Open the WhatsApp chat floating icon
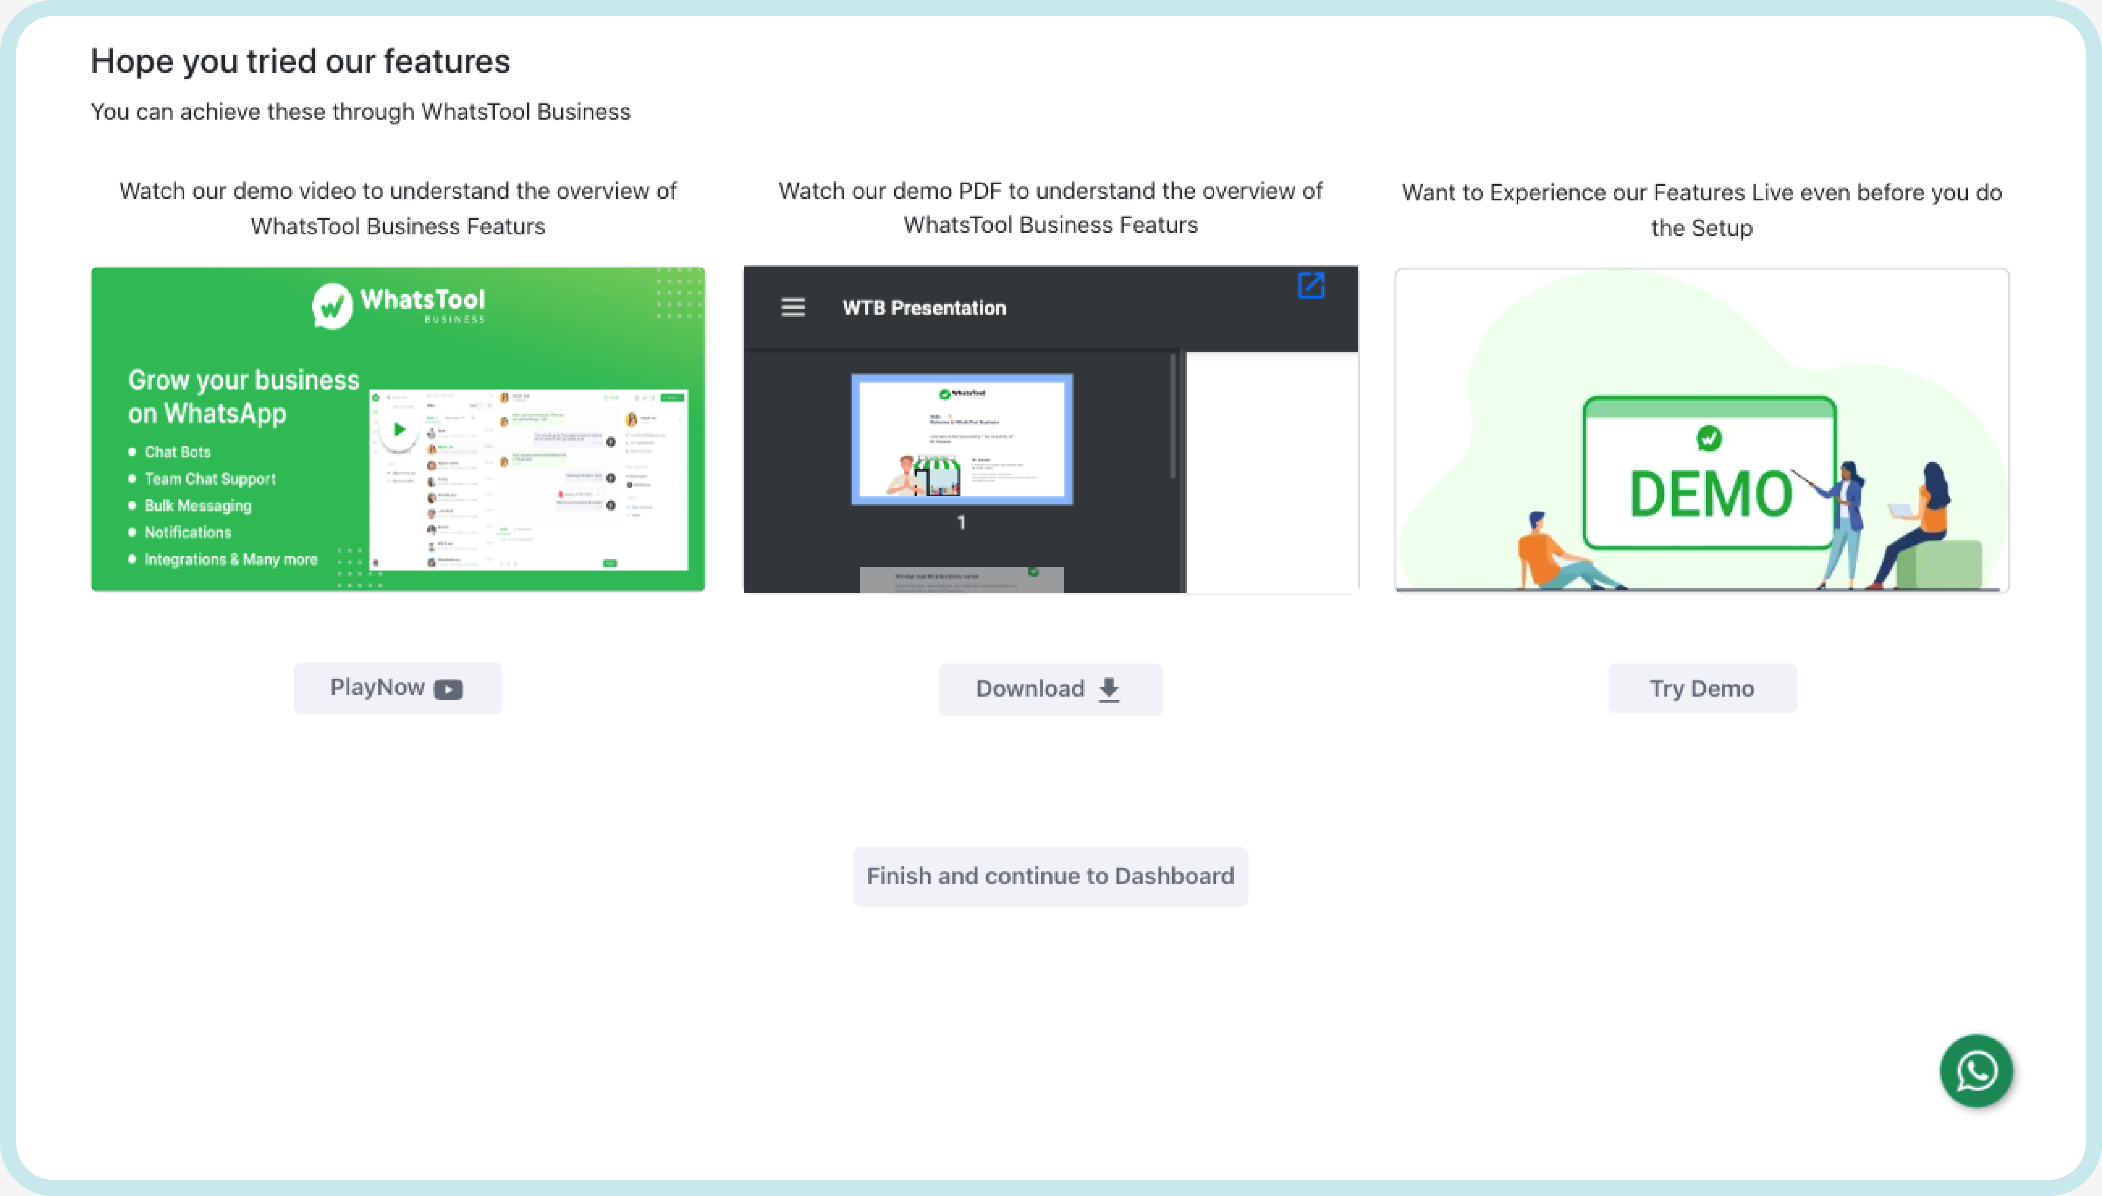Image resolution: width=2102 pixels, height=1196 pixels. point(1976,1070)
